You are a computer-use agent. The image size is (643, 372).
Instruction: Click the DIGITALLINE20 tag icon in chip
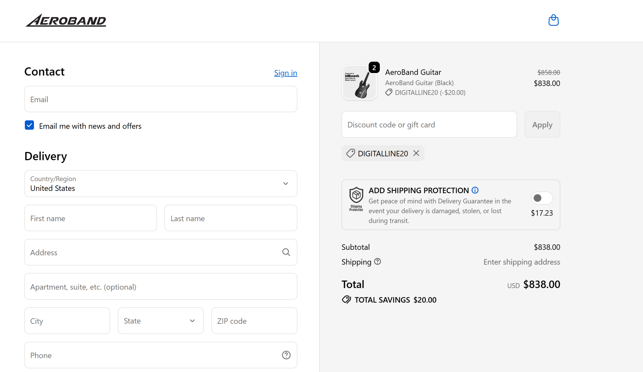coord(350,153)
